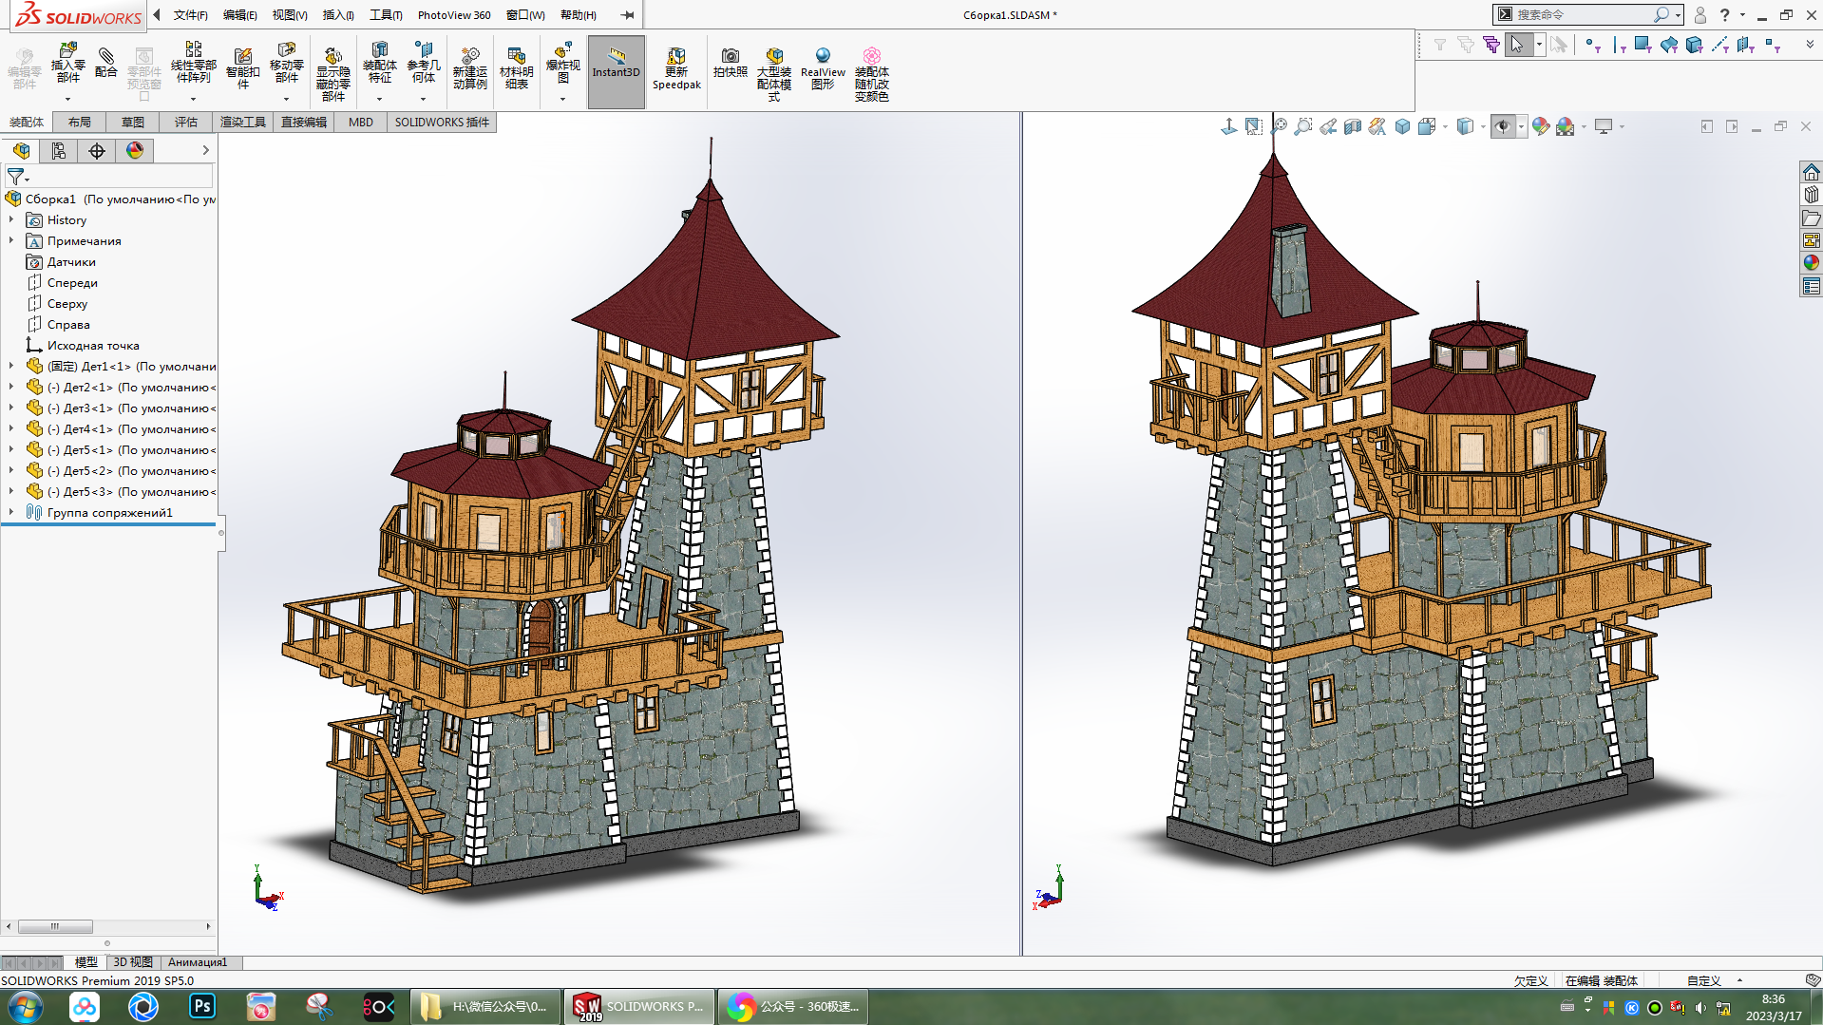Click the Section View icon in view toolbar

[1353, 126]
